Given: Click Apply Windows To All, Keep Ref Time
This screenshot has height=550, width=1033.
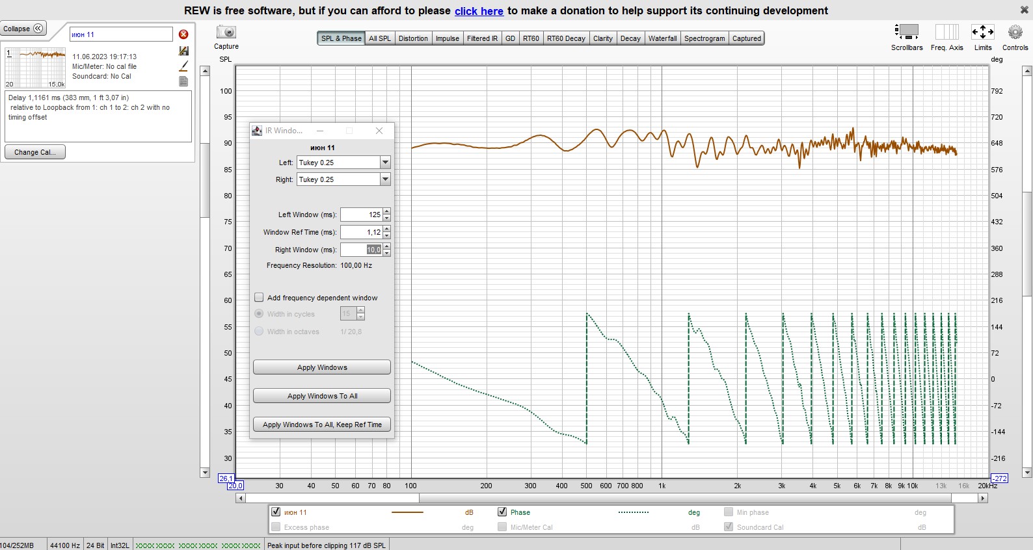Looking at the screenshot, I should click(322, 425).
